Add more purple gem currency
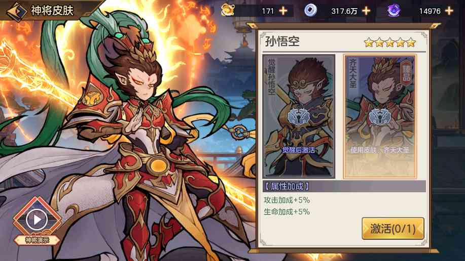Viewport: 465px width, 261px height. point(449,11)
